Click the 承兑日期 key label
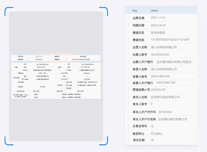Screen dimensions: 207x152 pyautogui.click(x=138, y=140)
